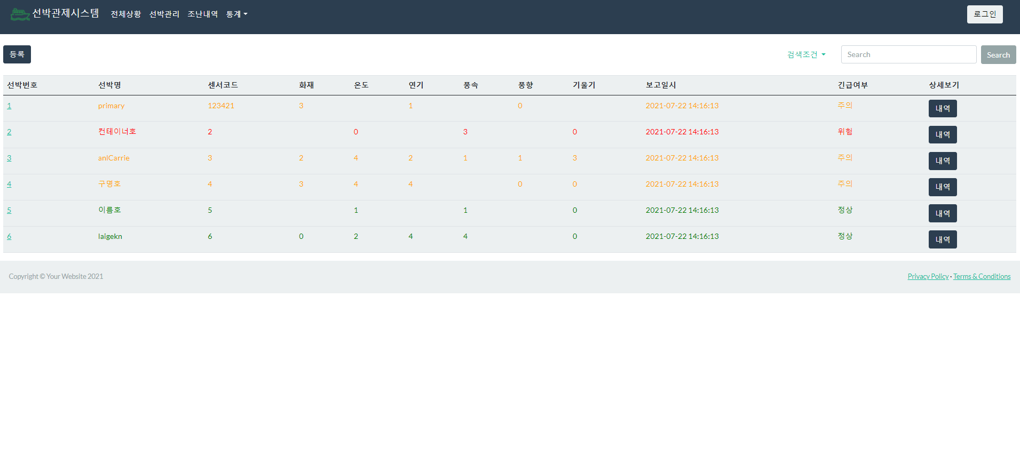View 내역 for anlCarrie ship
1020x449 pixels.
[943, 161]
